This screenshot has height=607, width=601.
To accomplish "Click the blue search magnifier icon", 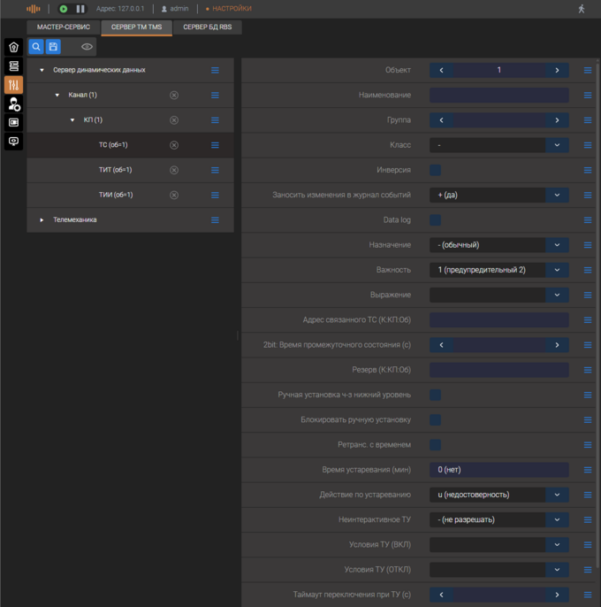I will (36, 47).
